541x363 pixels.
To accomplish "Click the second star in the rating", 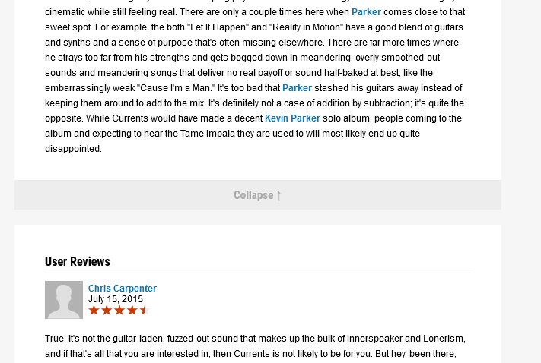I will (107, 311).
